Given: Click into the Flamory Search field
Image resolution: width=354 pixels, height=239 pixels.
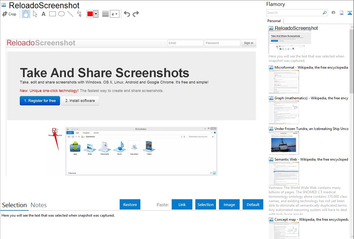Looking at the screenshot, I should (x=294, y=13).
